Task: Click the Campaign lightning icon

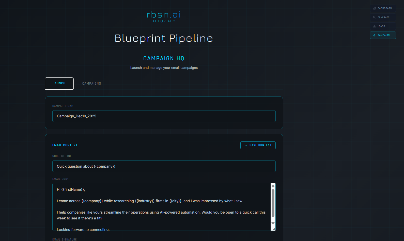Action: coord(374,35)
